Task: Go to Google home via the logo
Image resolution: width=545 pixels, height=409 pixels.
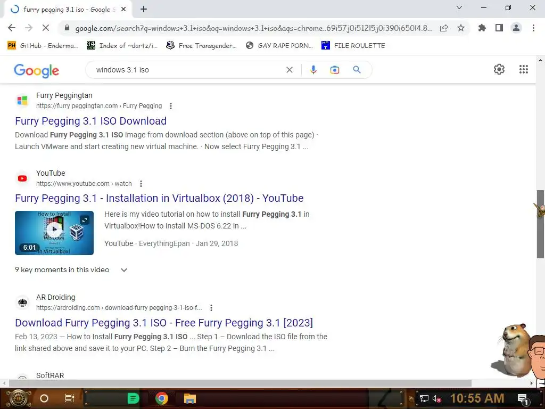Action: click(x=37, y=70)
